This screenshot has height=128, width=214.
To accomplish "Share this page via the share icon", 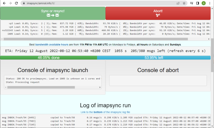I will (x=178, y=3).
